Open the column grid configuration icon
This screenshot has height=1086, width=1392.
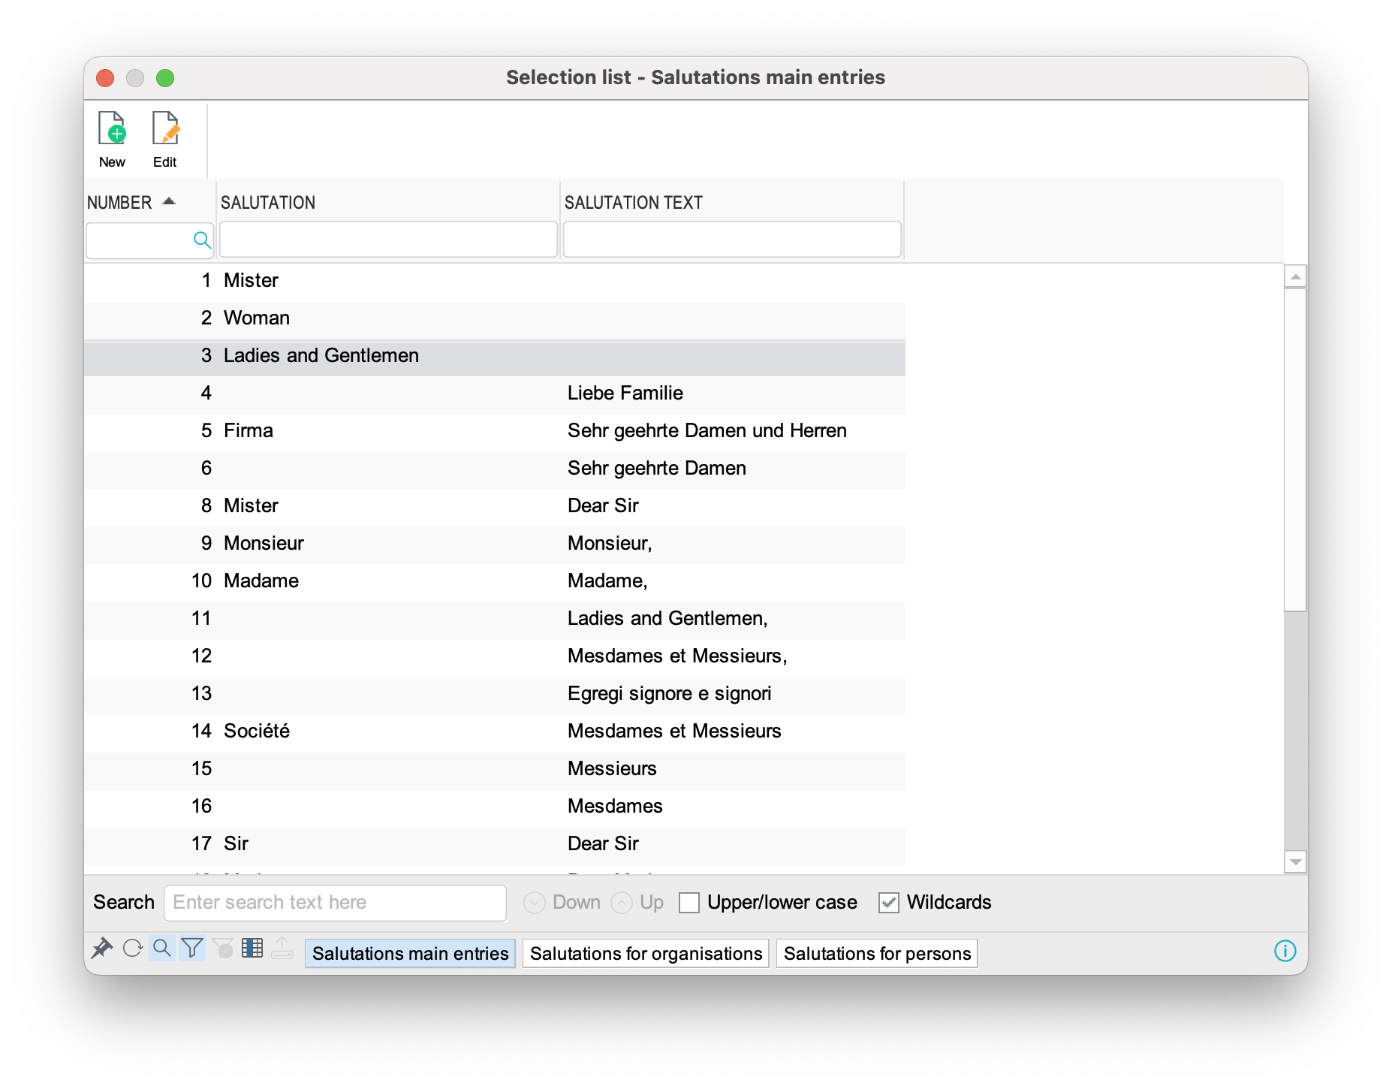[x=252, y=949]
